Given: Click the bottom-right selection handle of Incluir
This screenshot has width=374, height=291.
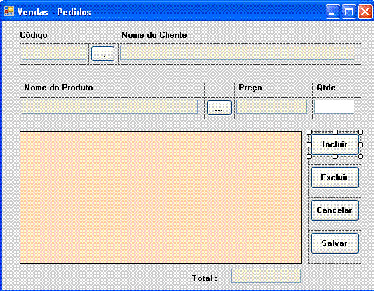Looking at the screenshot, I should [361, 156].
